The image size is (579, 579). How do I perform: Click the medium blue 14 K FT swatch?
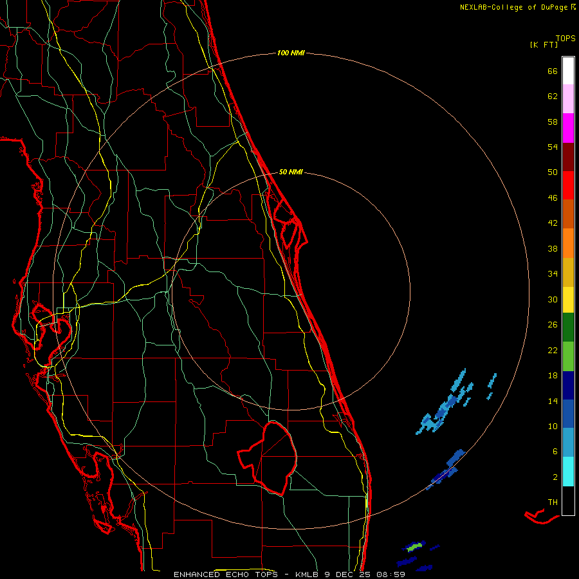568,414
